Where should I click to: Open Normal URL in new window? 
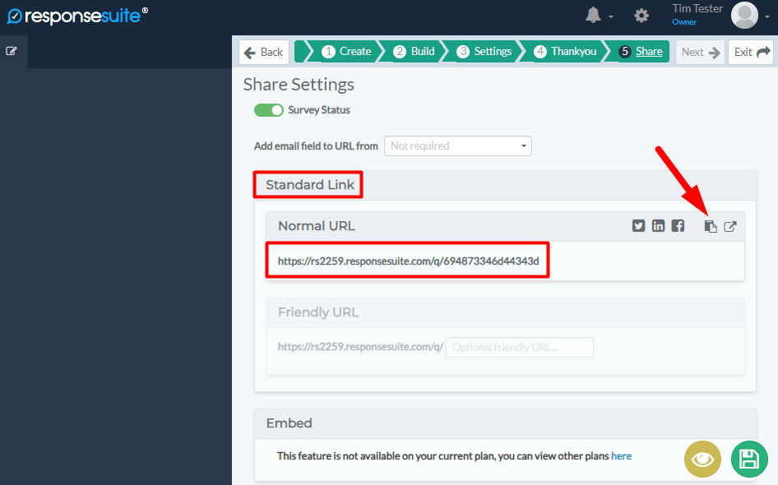(x=729, y=227)
